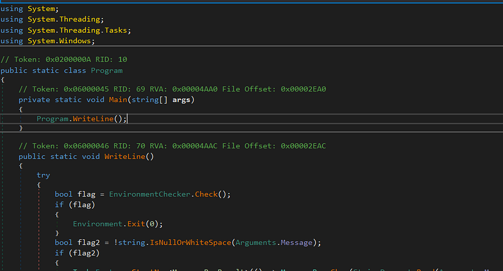Click 'using System.Windows;' line
This screenshot has height=271, width=503.
48,41
